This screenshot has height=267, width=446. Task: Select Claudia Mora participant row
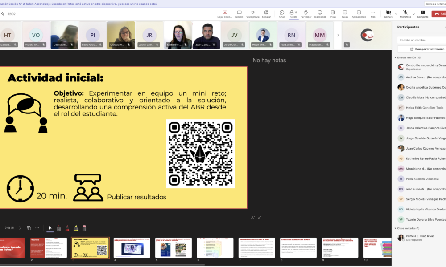point(421,97)
